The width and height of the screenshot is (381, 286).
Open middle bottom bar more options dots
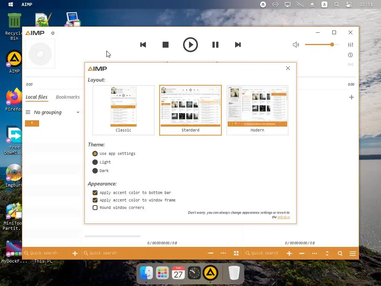click(223, 253)
